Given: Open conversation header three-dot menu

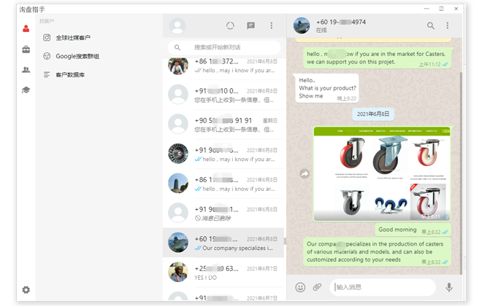Looking at the screenshot, I should pos(448,25).
